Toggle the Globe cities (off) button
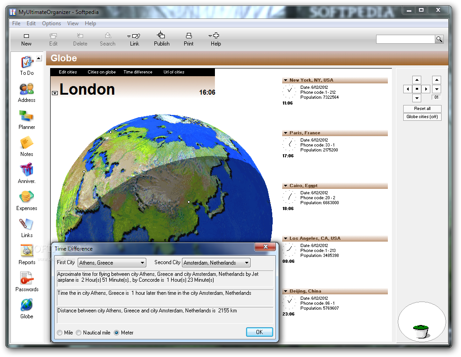The image size is (461, 357). pos(422,117)
